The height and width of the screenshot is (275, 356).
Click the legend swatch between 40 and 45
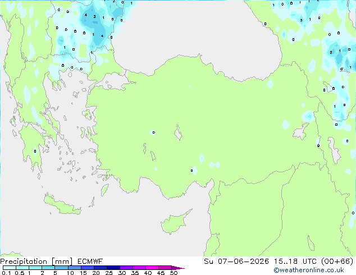[x=152, y=268]
